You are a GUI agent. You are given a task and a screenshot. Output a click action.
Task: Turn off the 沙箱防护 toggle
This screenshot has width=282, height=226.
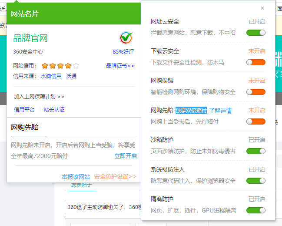point(256,151)
